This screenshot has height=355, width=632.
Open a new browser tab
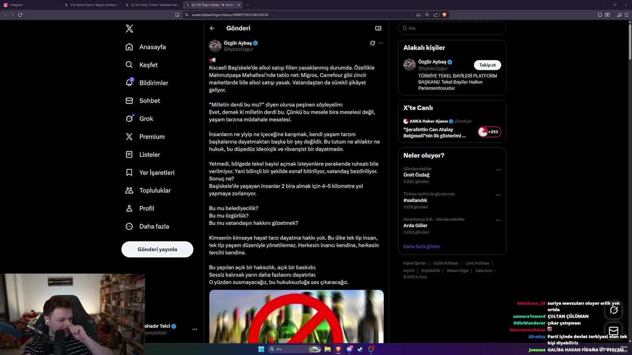(248, 4)
